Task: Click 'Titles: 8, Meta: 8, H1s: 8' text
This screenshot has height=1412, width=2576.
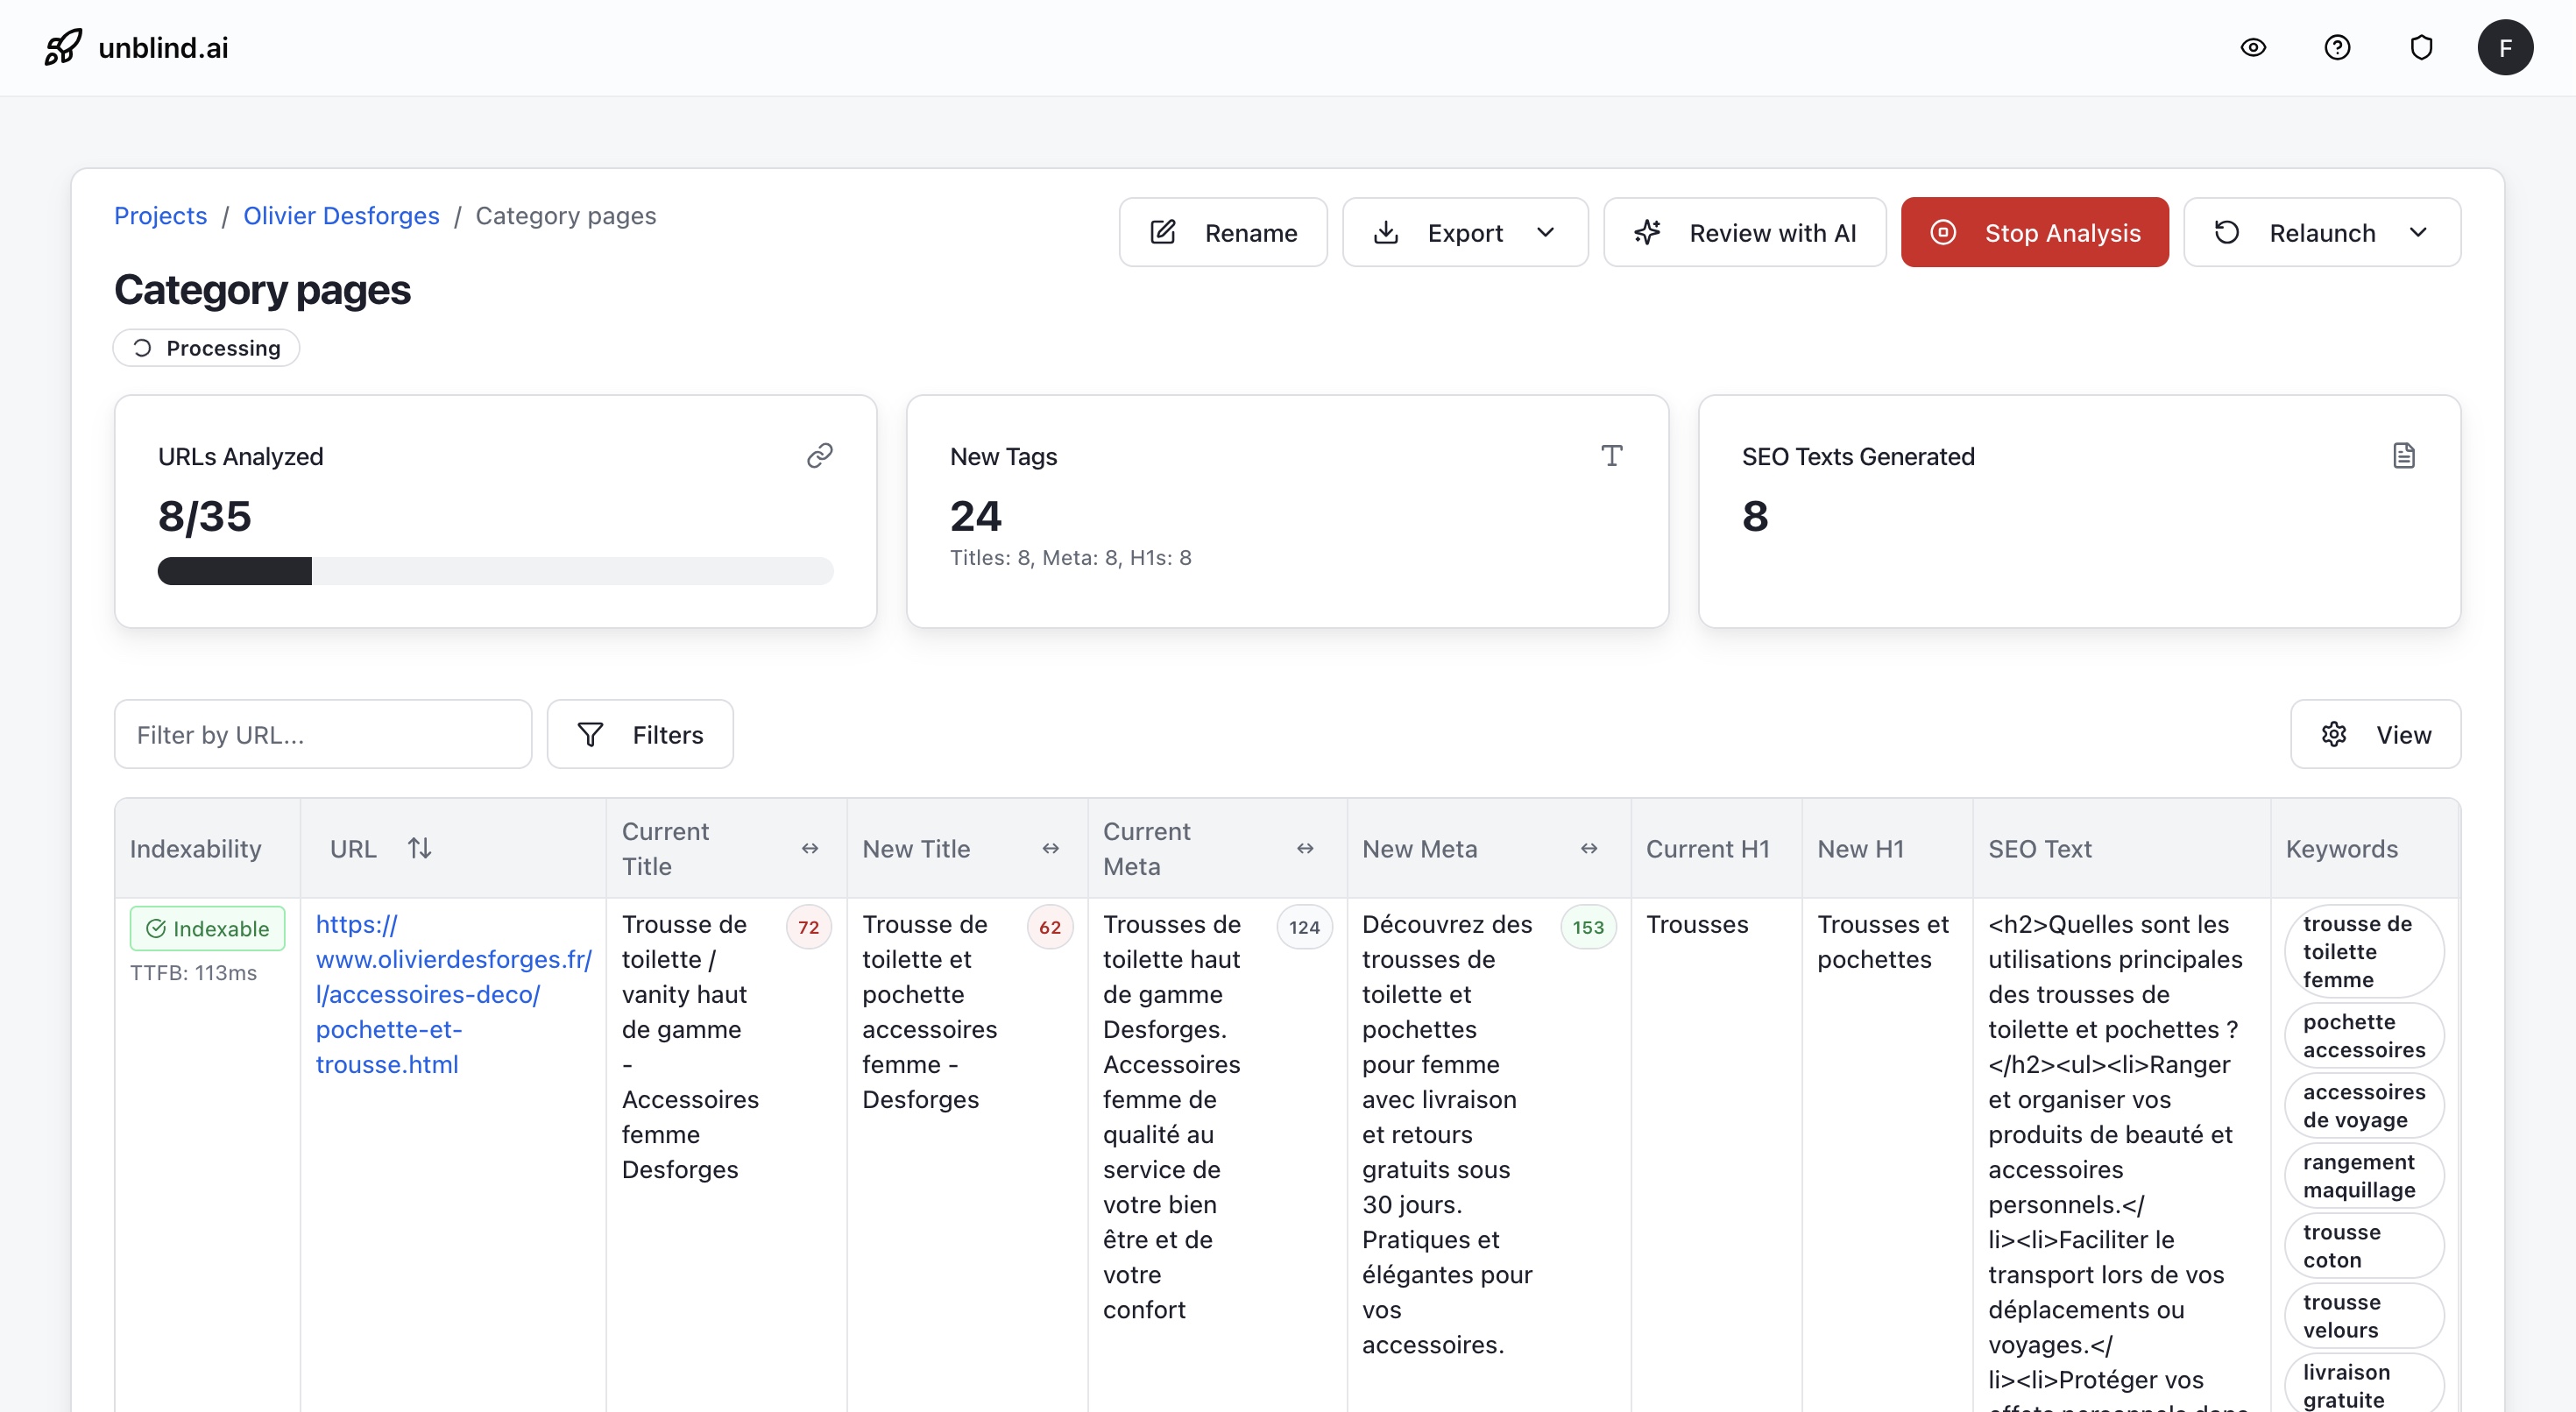Action: (x=1070, y=557)
